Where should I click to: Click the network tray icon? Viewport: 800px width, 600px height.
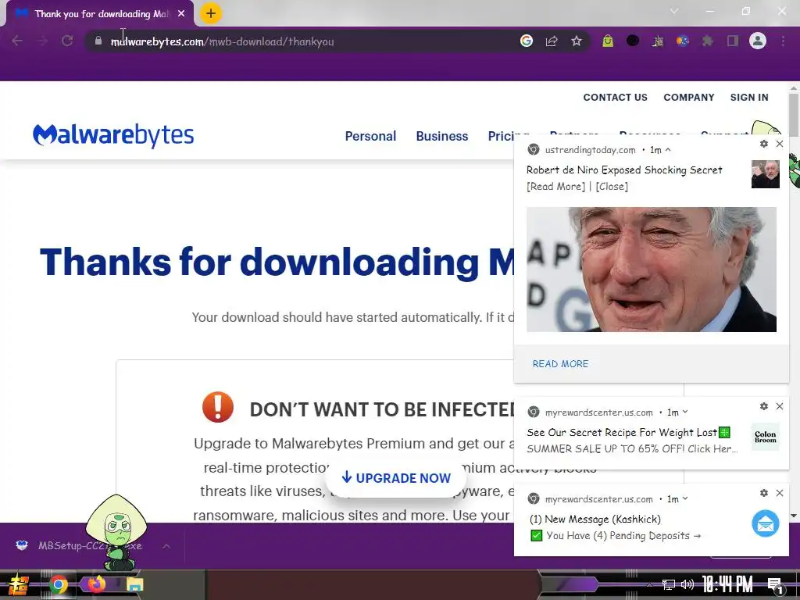pyautogui.click(x=668, y=584)
